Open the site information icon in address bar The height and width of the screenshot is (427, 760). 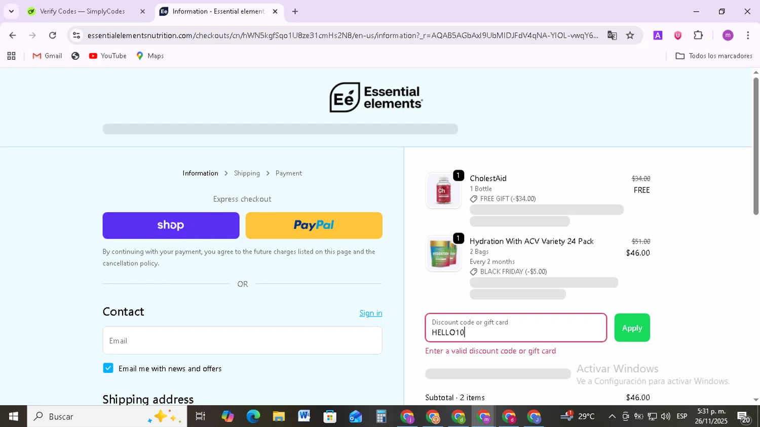(x=77, y=35)
